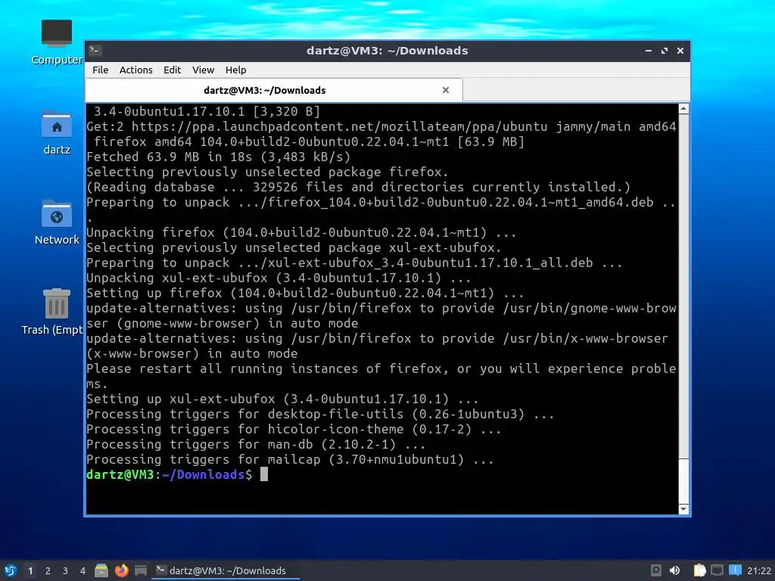This screenshot has width=775, height=581.
Task: Click the terminal icon in the title bar
Action: pyautogui.click(x=95, y=50)
